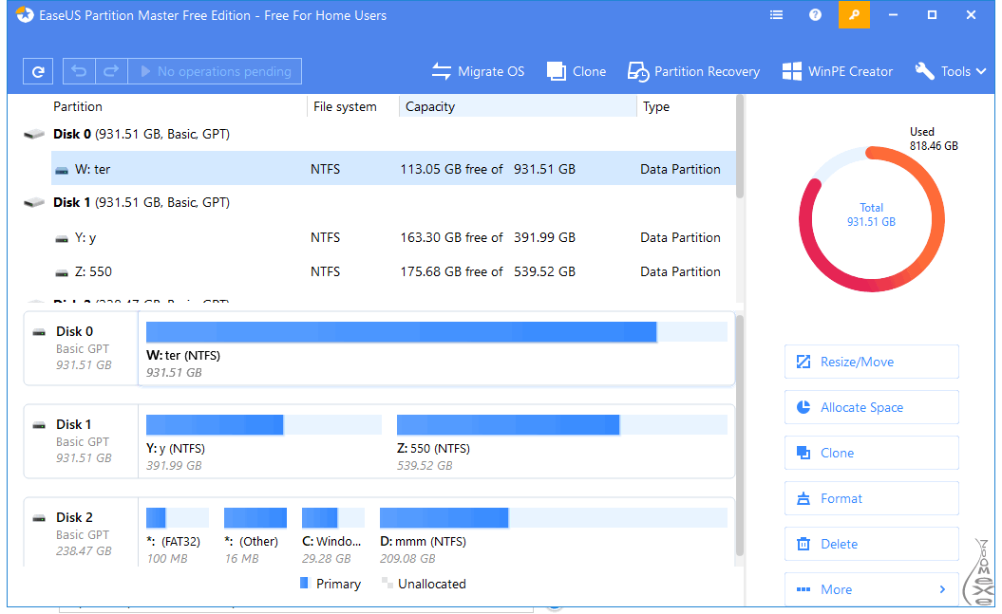Viewport: 1002px width, 614px height.
Task: Click '163.30 GB free of' capacity text
Action: [x=451, y=237]
